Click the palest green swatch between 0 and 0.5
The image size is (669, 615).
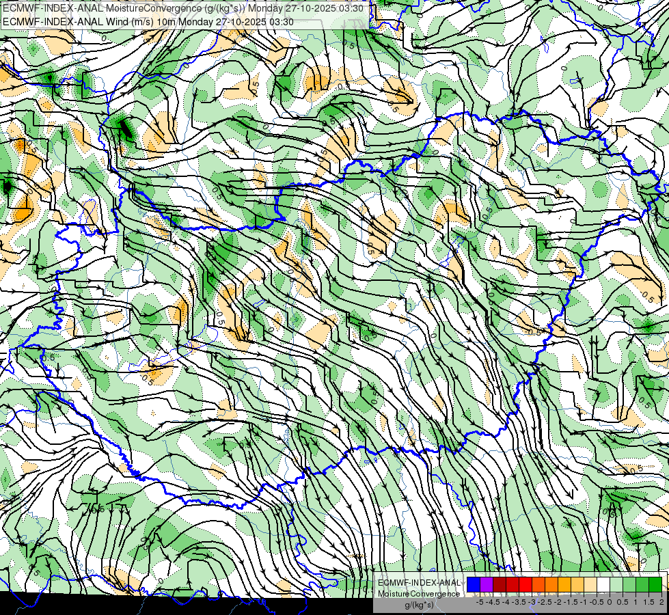point(616,584)
